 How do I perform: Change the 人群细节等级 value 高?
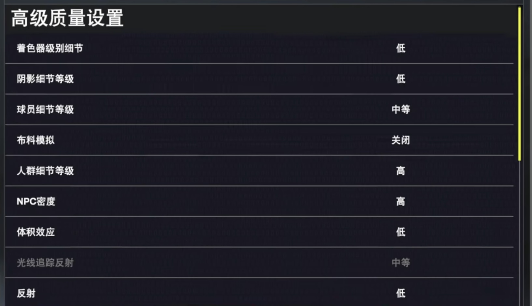(x=400, y=171)
